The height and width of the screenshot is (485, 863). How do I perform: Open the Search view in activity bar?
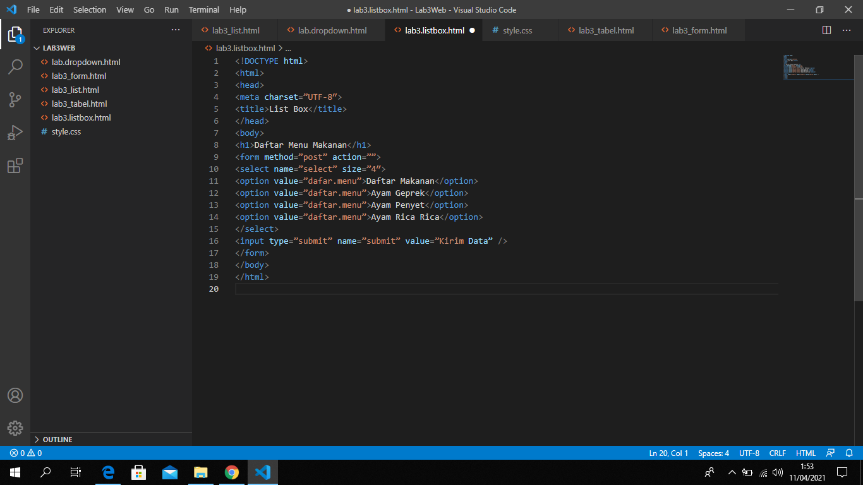point(15,66)
